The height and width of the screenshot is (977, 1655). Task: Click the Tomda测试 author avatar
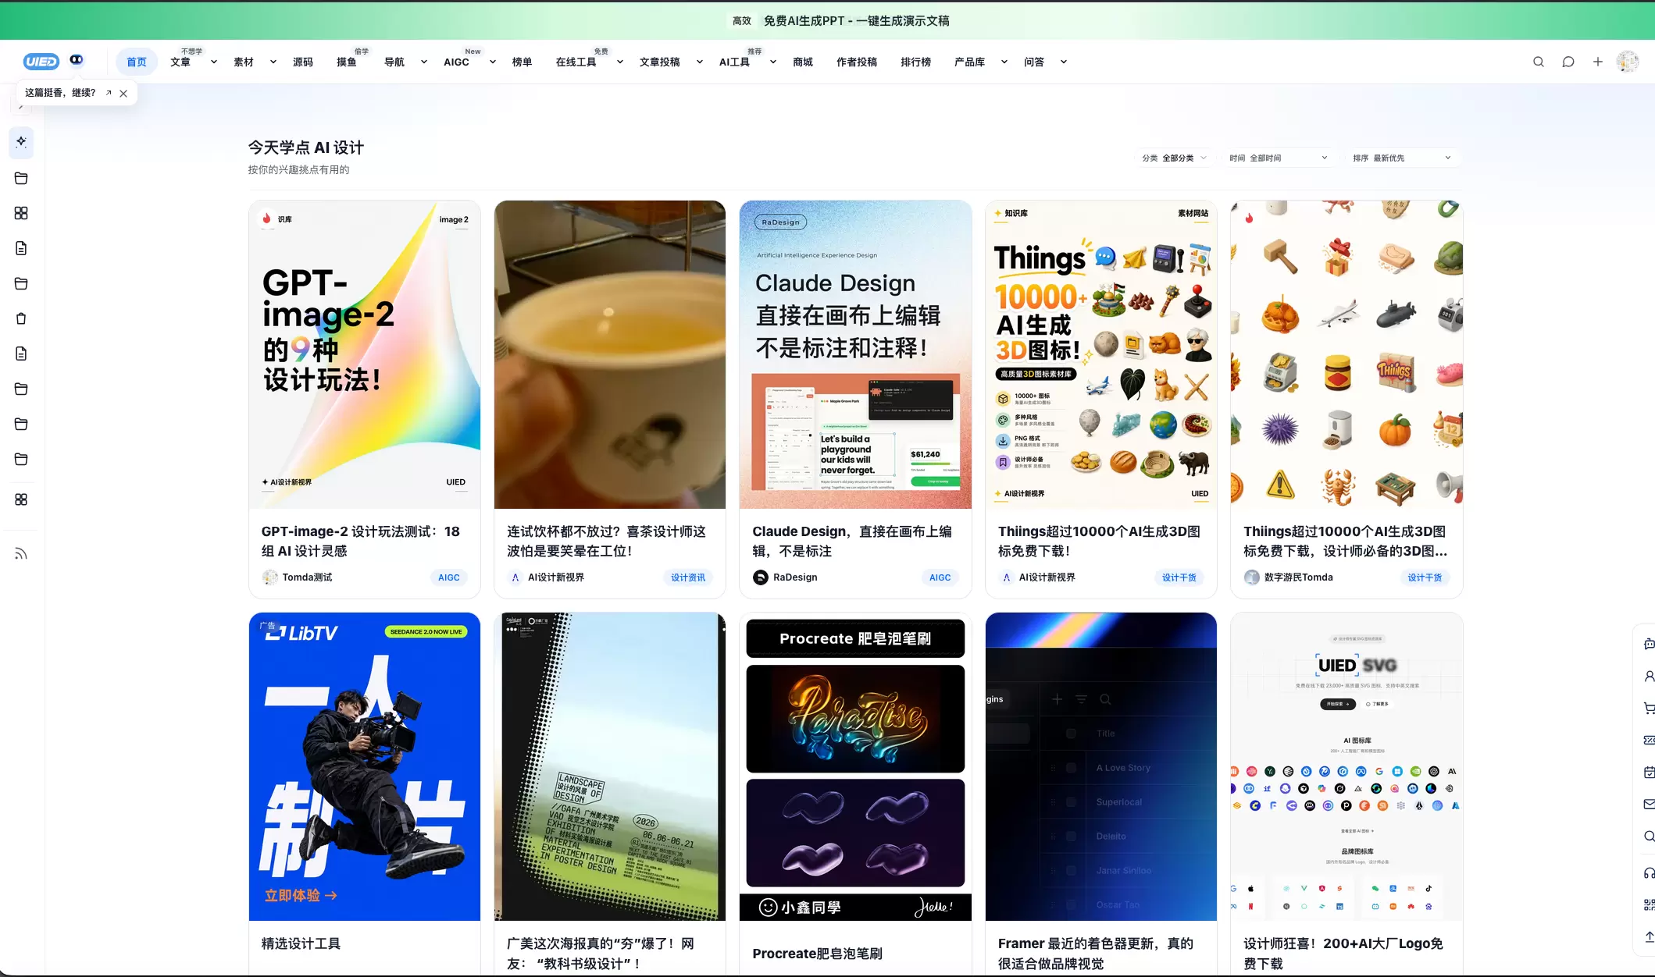pyautogui.click(x=269, y=577)
